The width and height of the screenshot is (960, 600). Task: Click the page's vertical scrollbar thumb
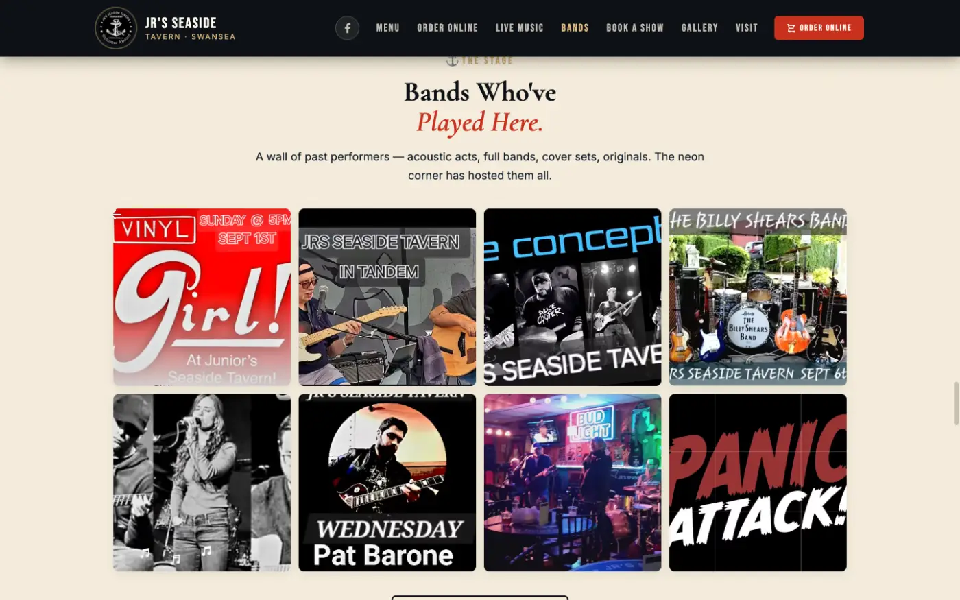point(956,404)
